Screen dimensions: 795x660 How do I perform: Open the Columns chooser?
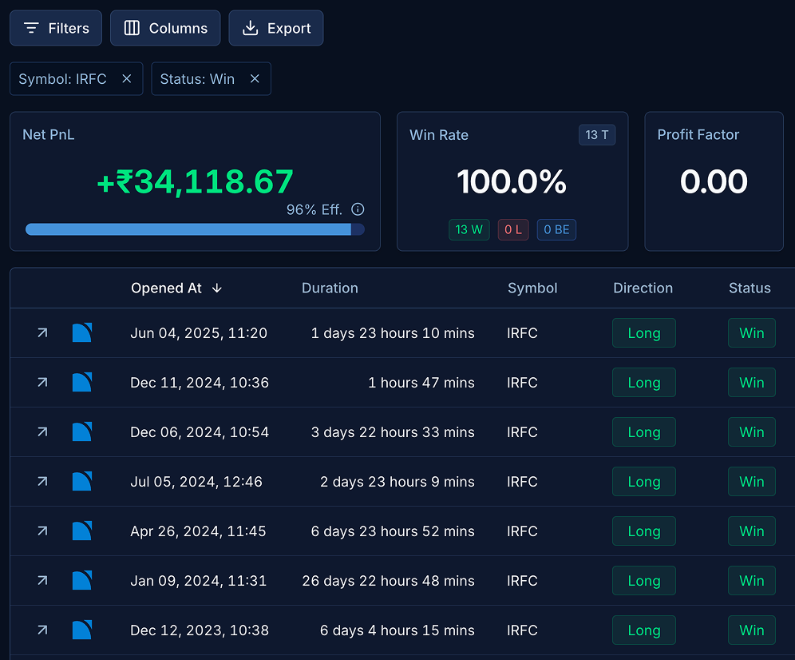165,28
